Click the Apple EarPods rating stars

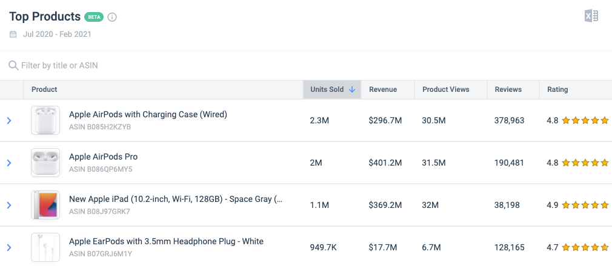[585, 248]
